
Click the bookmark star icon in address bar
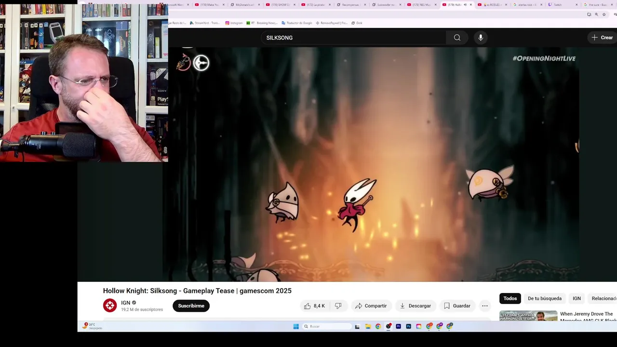click(604, 14)
